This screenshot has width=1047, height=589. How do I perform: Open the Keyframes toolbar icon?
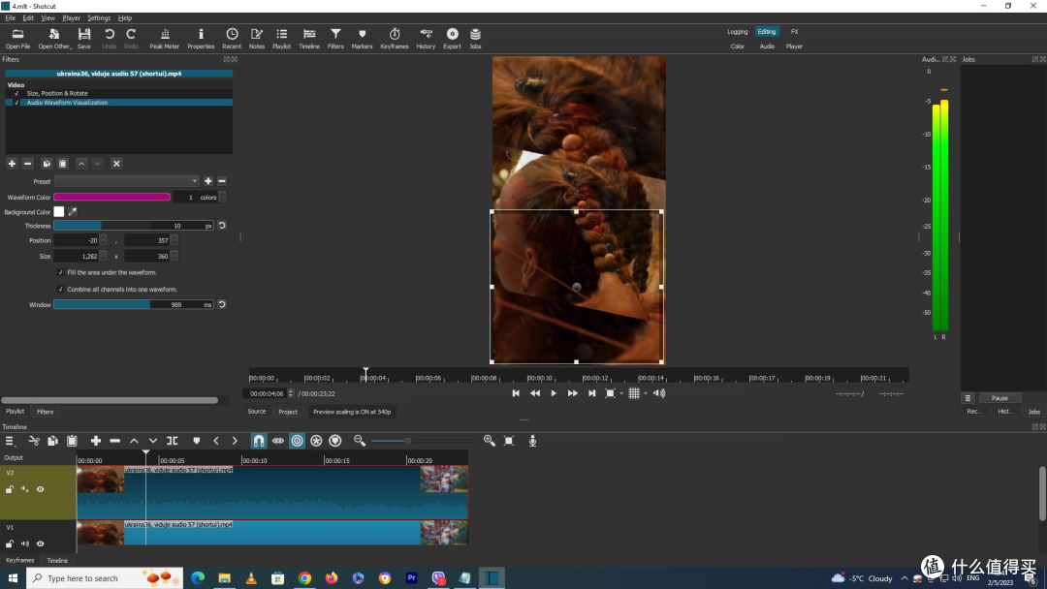pos(394,38)
